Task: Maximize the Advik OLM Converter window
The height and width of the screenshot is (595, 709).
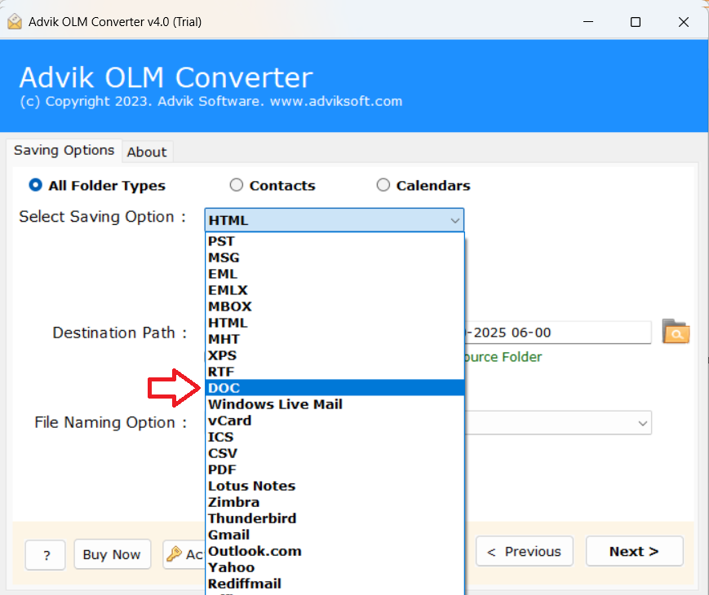Action: point(636,22)
